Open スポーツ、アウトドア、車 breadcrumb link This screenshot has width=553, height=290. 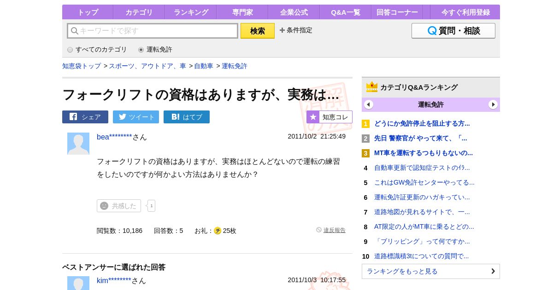[x=147, y=66]
